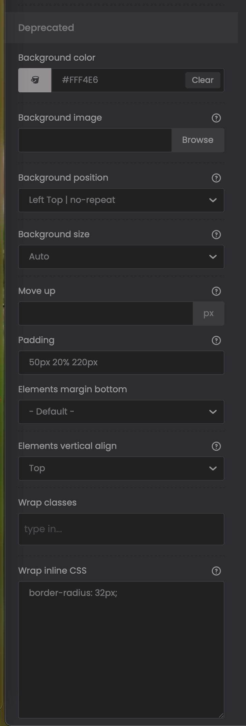This screenshot has height=726, width=246.
Task: Click help icon beside Wrap inline CSS
Action: (x=216, y=571)
